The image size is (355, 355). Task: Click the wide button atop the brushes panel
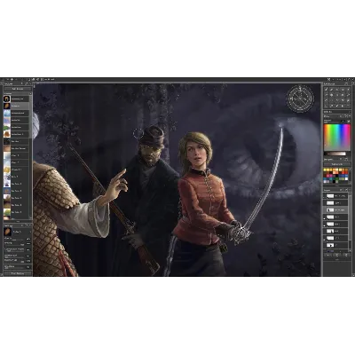point(18,89)
